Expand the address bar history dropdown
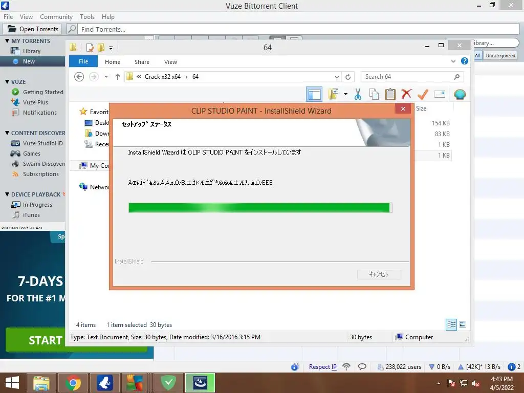Screen dimensions: 524x393 [337, 77]
